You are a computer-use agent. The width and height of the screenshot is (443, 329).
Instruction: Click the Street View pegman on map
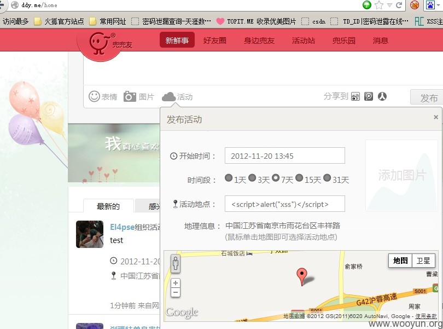coord(176,264)
